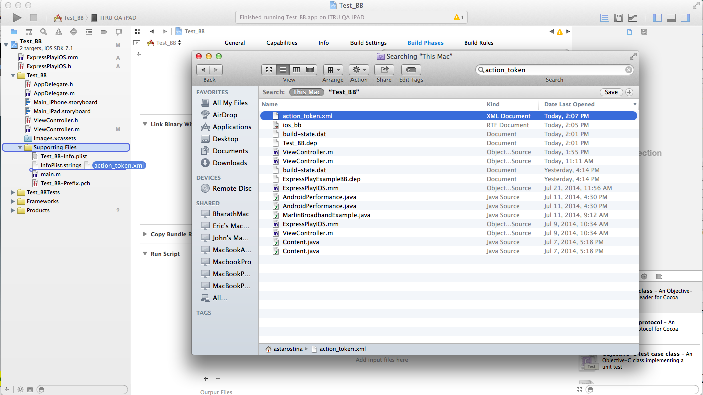
Task: Click the Edit Tags button in Finder
Action: (411, 70)
